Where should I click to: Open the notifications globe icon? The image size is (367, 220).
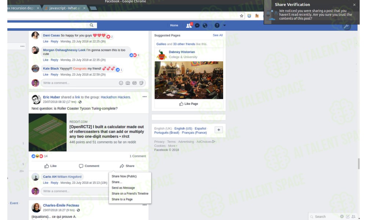205,26
